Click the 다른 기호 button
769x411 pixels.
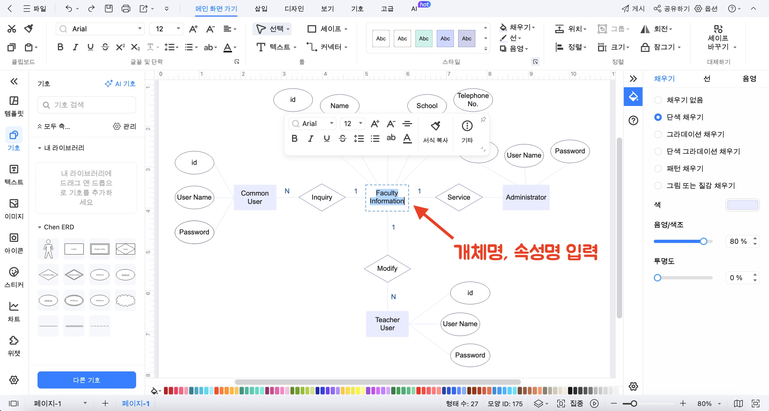pyautogui.click(x=87, y=380)
